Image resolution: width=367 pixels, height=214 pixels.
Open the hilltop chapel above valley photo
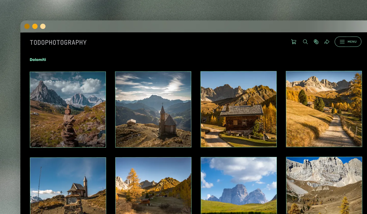click(x=153, y=109)
